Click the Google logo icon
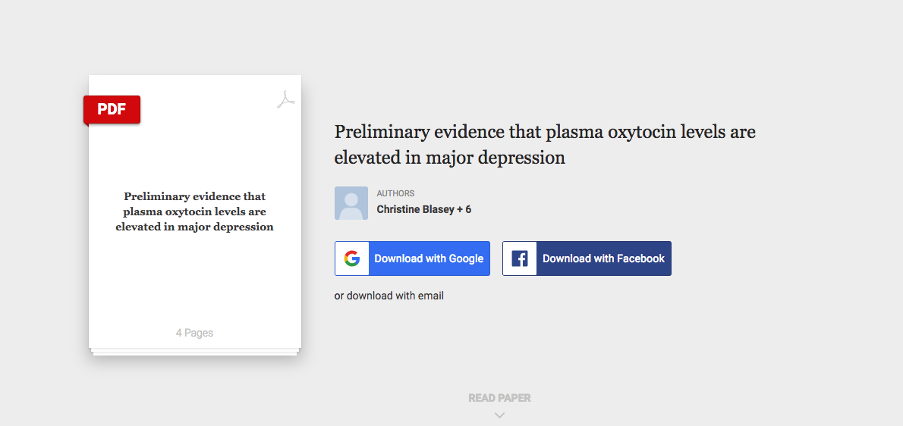This screenshot has height=426, width=903. pos(352,258)
